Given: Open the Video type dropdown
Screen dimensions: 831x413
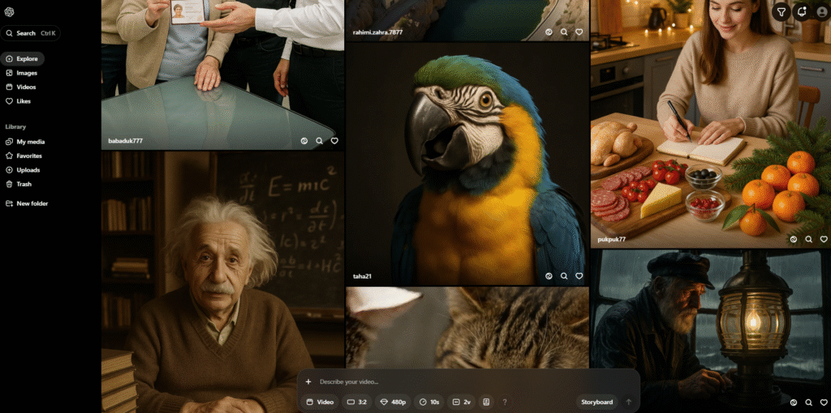Looking at the screenshot, I should [320, 402].
